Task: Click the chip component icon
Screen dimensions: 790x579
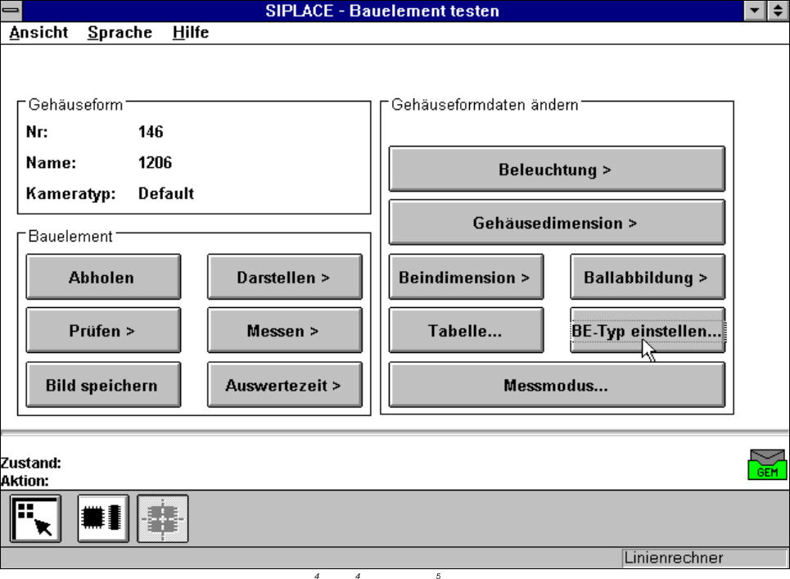Action: (103, 518)
